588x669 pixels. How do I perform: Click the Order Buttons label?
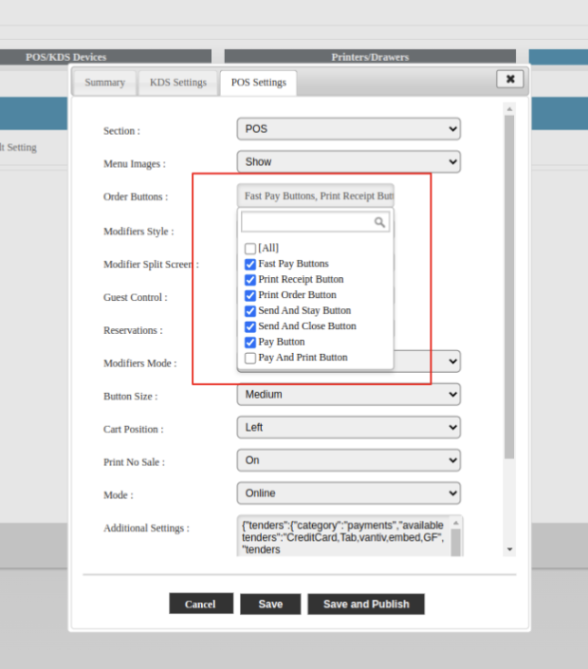pyautogui.click(x=136, y=196)
